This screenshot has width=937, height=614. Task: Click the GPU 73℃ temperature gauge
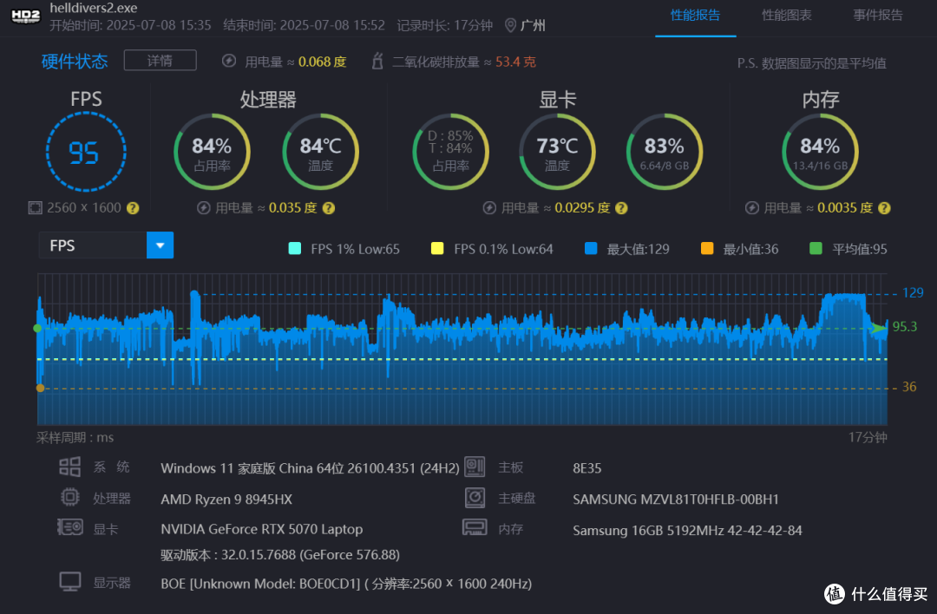pos(557,152)
